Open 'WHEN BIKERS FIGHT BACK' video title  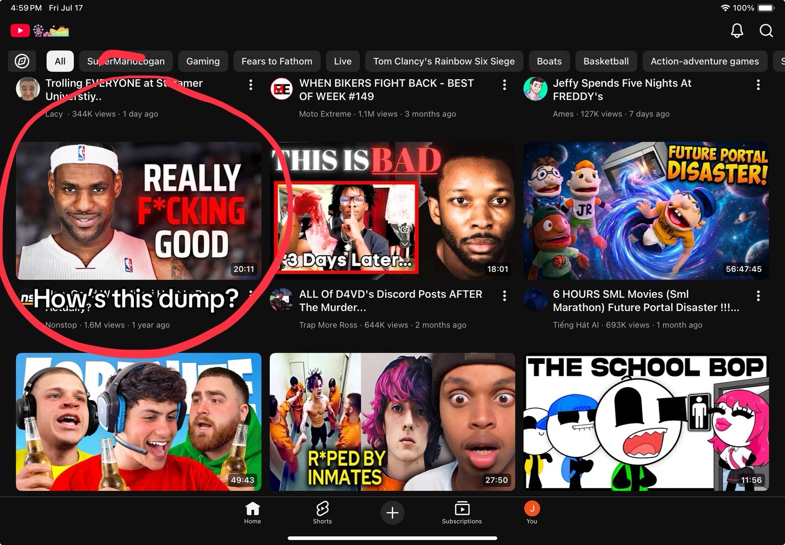click(x=386, y=89)
